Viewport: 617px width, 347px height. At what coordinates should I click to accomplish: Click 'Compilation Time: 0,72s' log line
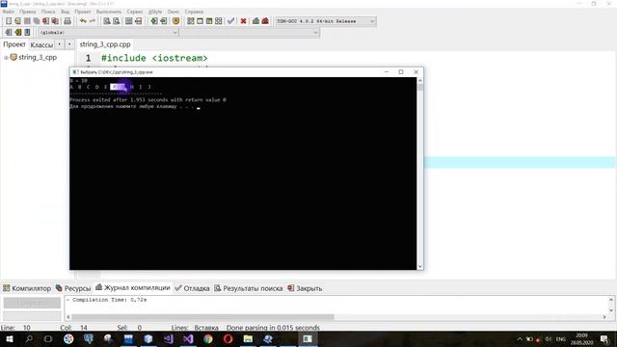coord(109,300)
